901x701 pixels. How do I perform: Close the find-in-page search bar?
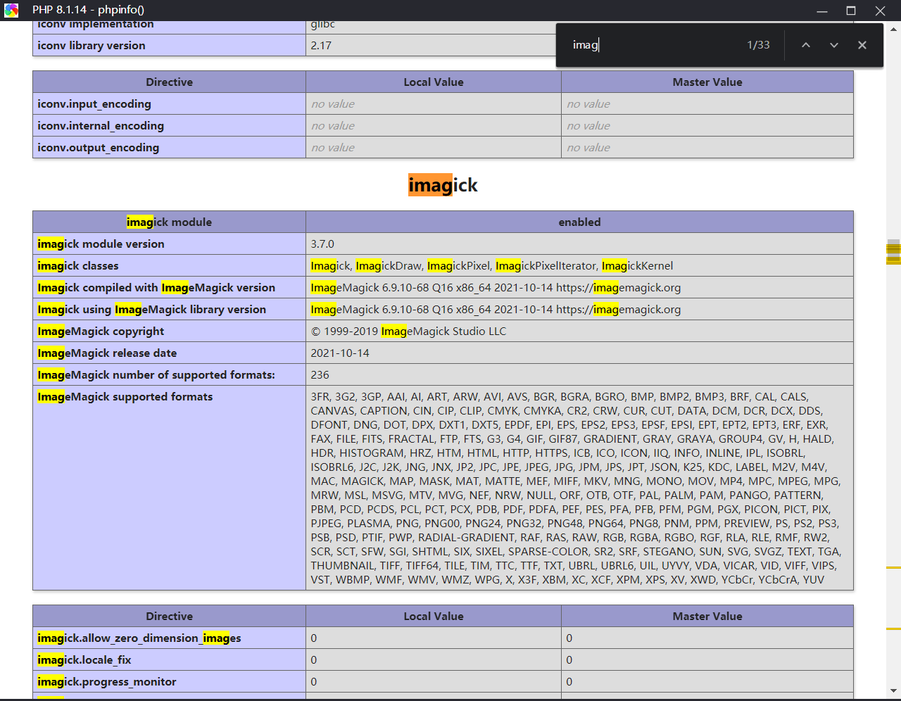pyautogui.click(x=862, y=45)
